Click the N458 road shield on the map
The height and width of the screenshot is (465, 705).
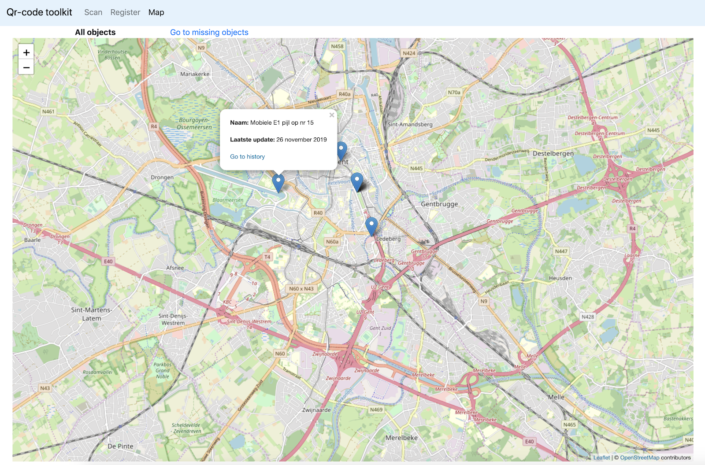(337, 46)
